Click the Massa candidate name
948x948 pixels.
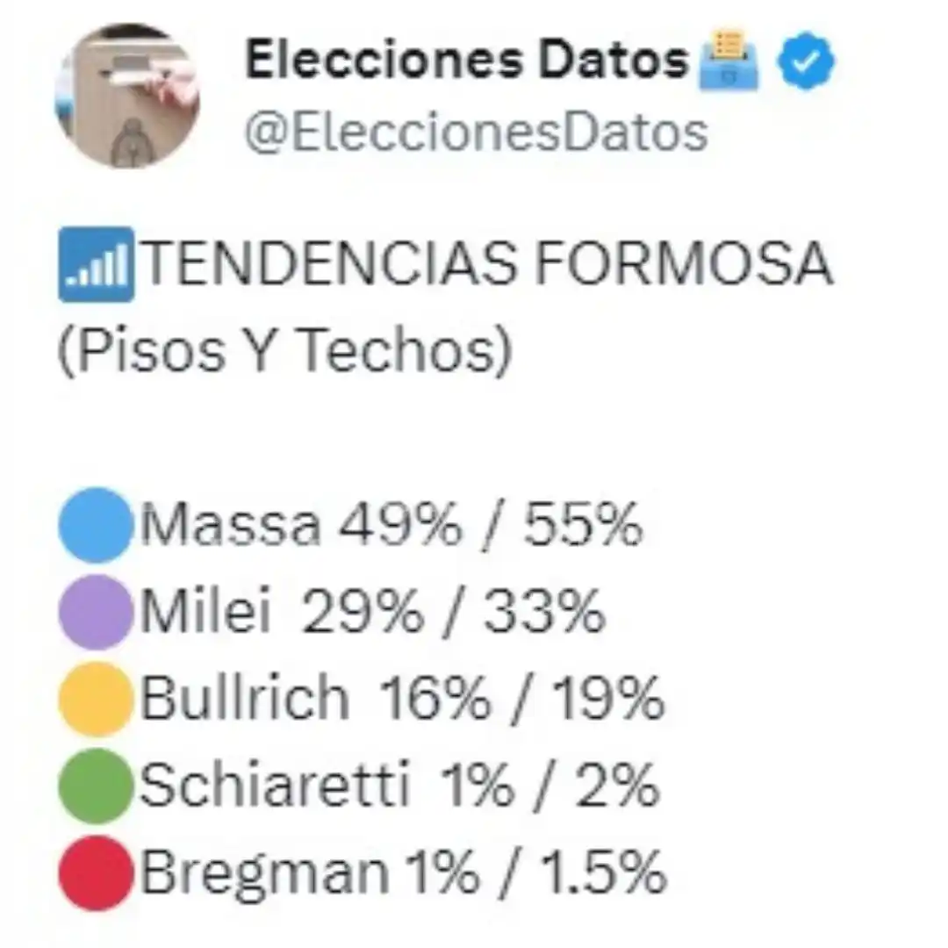click(x=230, y=527)
